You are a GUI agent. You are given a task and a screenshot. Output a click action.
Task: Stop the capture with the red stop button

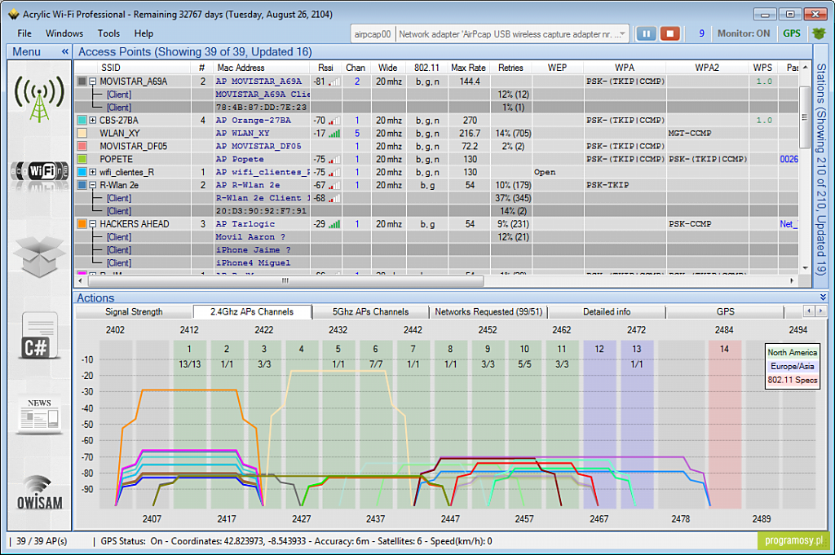point(670,33)
